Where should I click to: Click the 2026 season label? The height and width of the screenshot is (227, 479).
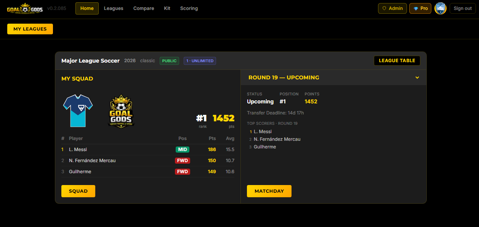tap(130, 61)
